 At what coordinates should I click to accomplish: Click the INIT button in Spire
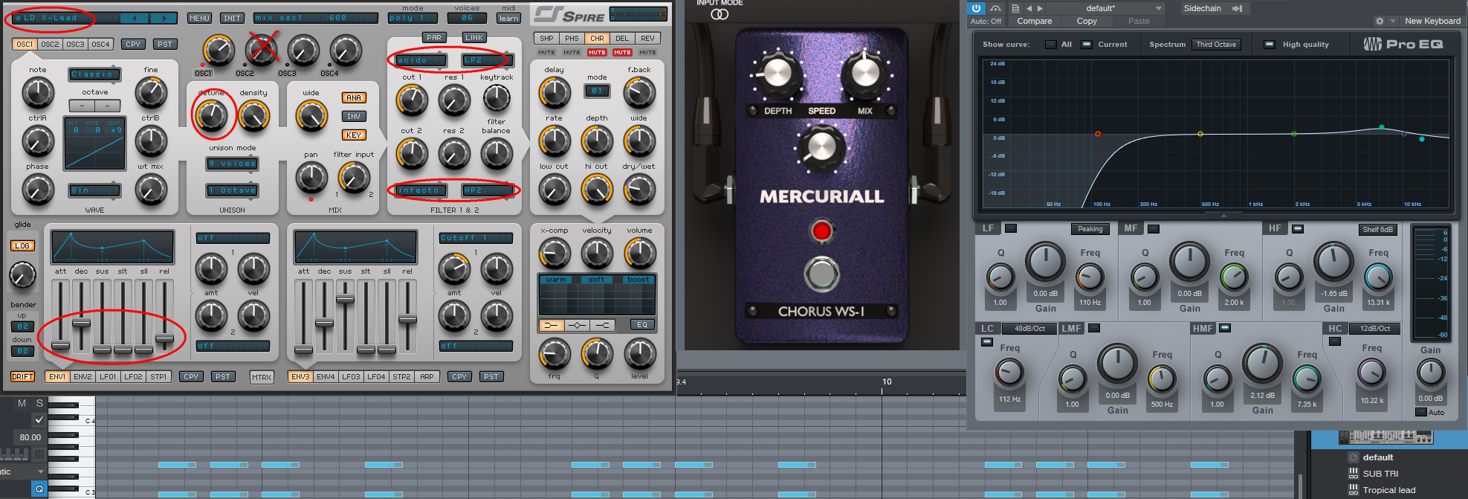tap(232, 18)
